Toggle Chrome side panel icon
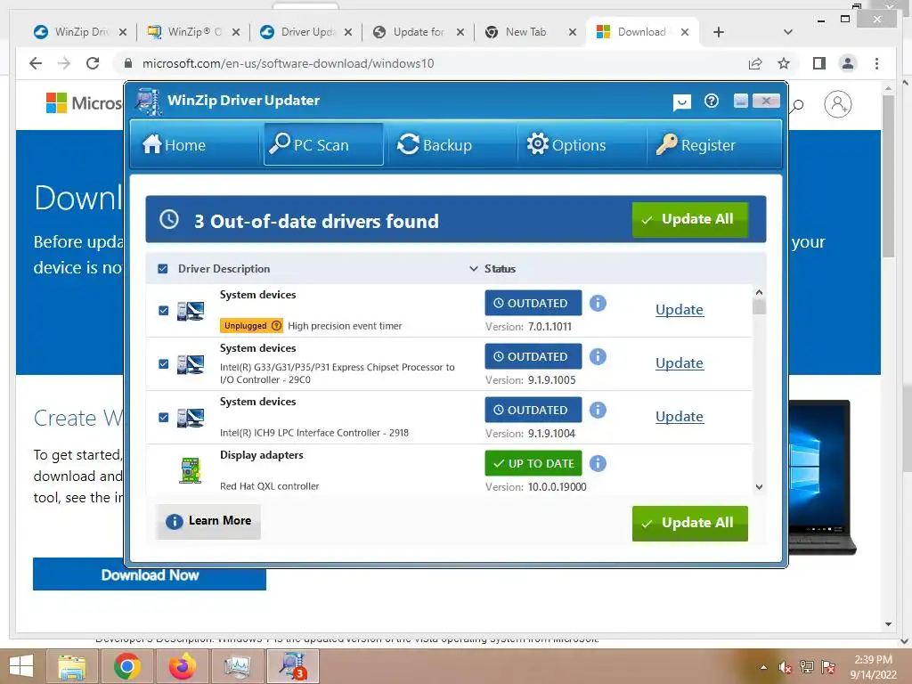The height and width of the screenshot is (684, 912). [x=819, y=63]
